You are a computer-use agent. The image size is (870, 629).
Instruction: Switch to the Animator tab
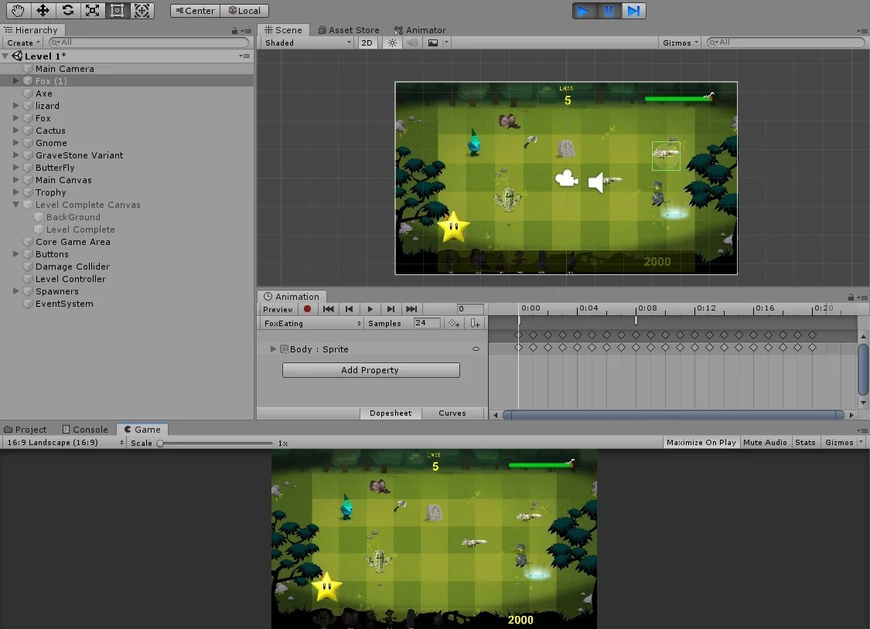(420, 30)
